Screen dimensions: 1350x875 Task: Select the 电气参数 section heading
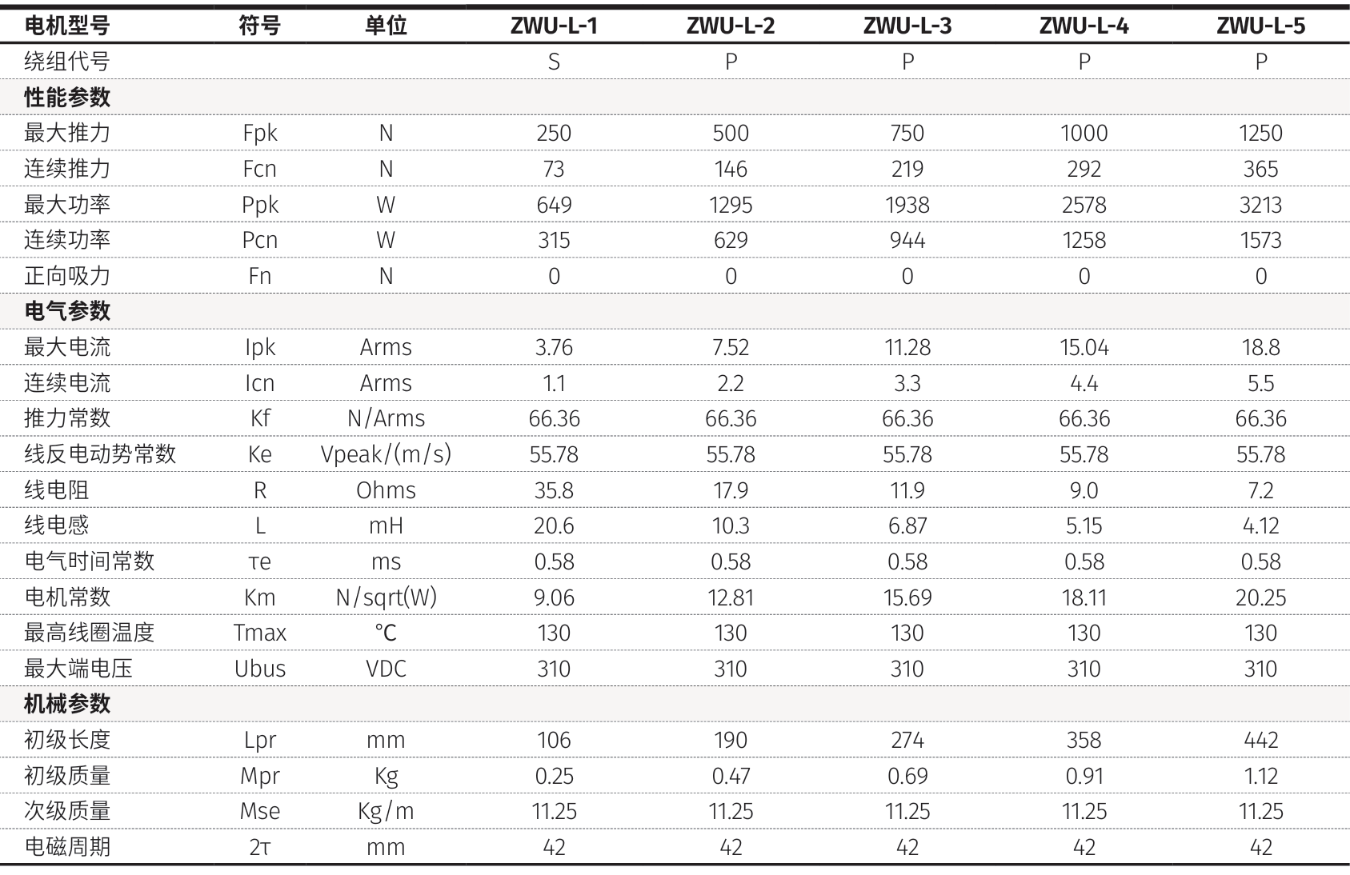click(67, 311)
